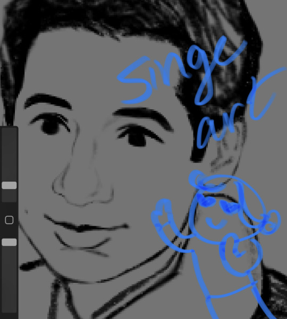The width and height of the screenshot is (287, 319).
Task: Click the brush size slider handle
Action: (x=9, y=185)
